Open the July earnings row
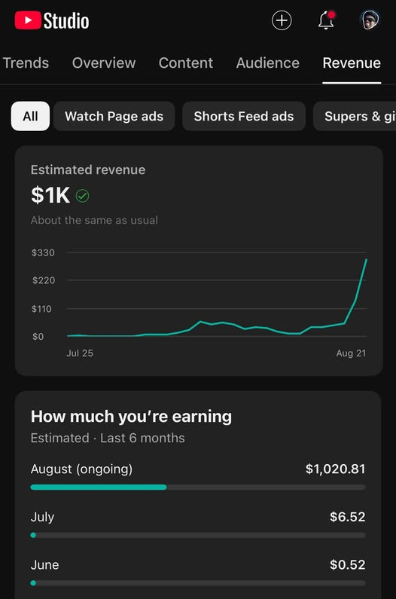Viewport: 396px width, 599px height. (x=198, y=525)
